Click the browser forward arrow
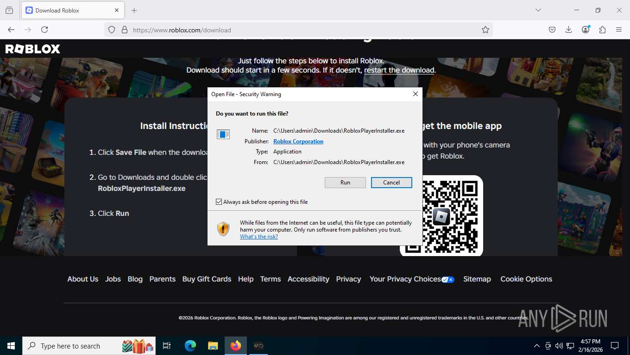630x355 pixels. click(x=28, y=30)
